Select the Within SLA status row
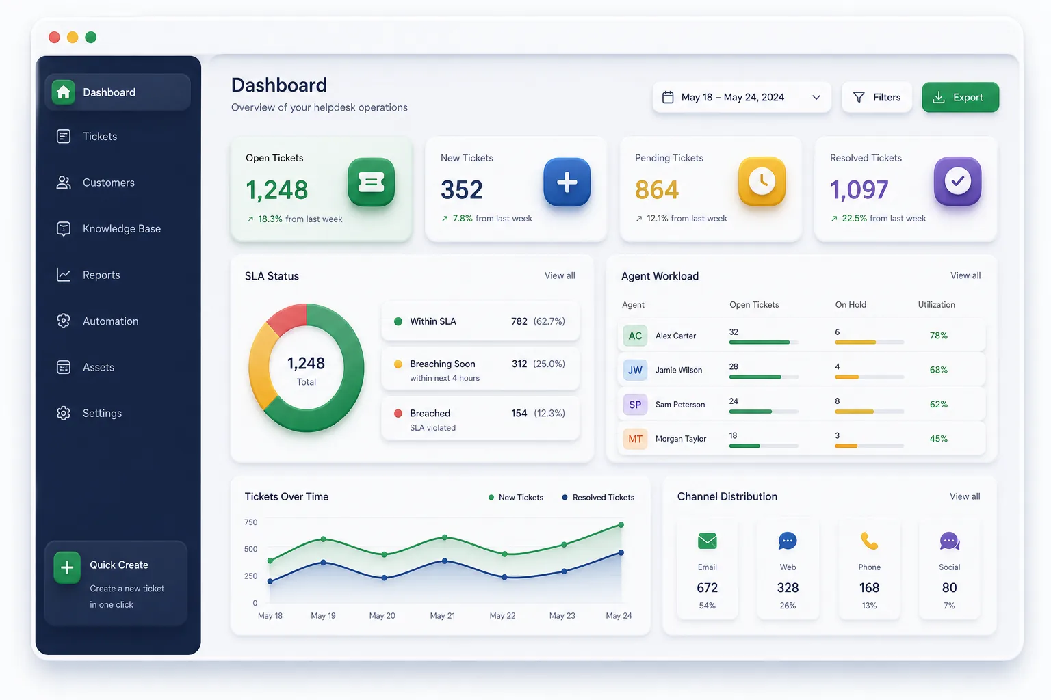 [x=480, y=321]
